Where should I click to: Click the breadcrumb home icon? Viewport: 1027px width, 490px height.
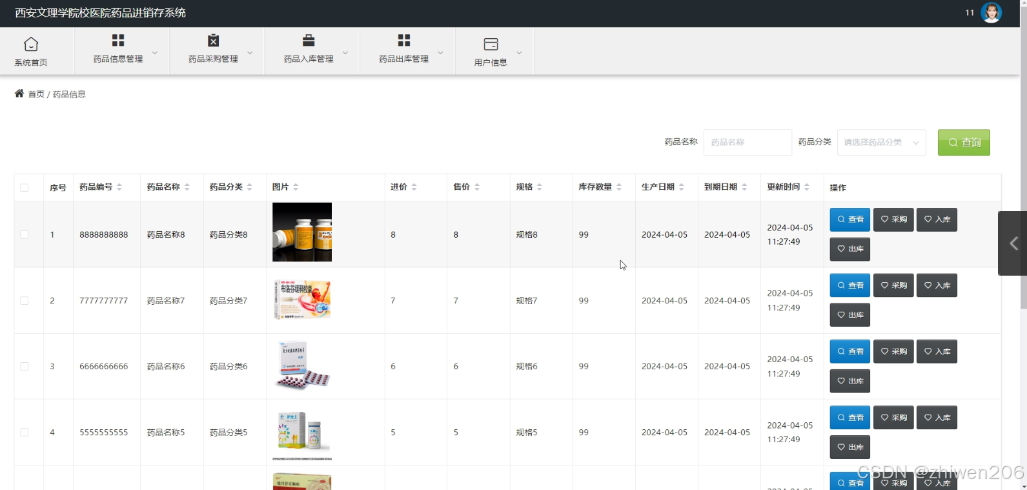tap(19, 94)
